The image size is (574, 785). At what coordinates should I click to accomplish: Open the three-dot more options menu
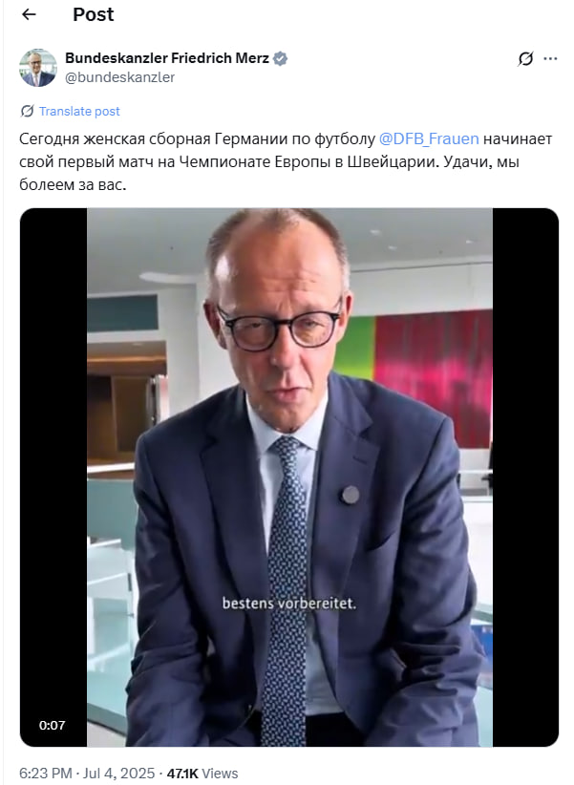[550, 58]
